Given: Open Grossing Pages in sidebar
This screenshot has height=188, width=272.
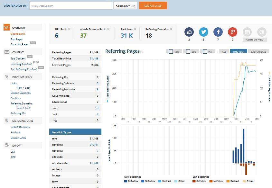Looking at the screenshot, I should click(20, 44).
